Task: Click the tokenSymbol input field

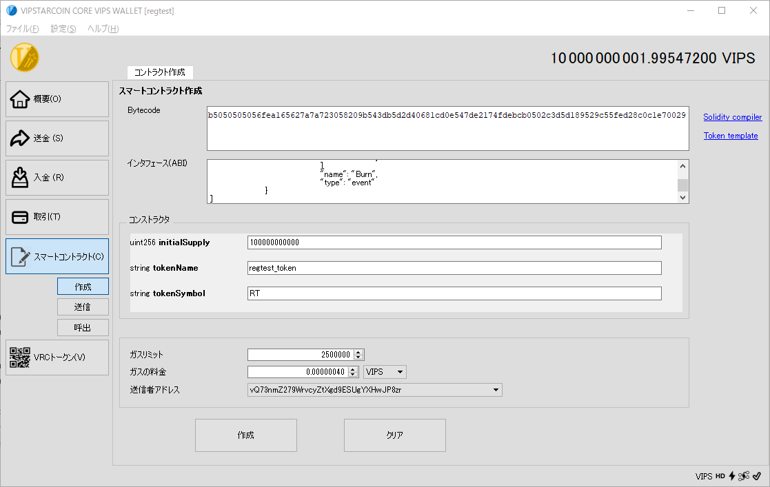Action: click(x=454, y=293)
